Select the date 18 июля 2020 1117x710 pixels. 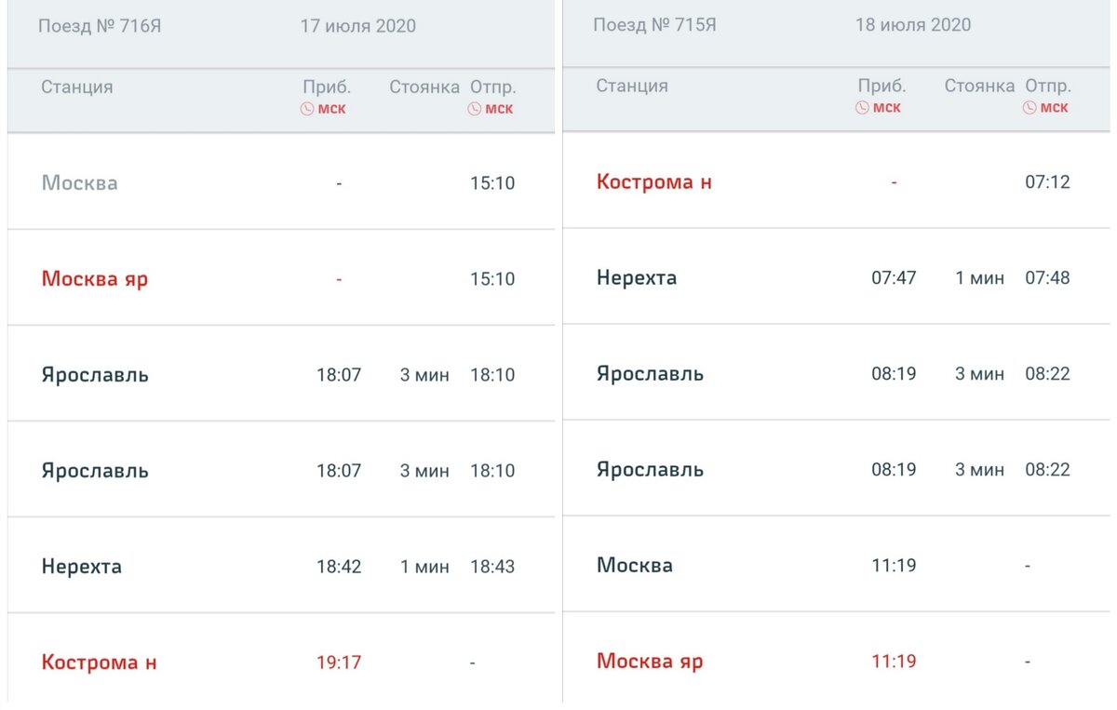pyautogui.click(x=912, y=25)
